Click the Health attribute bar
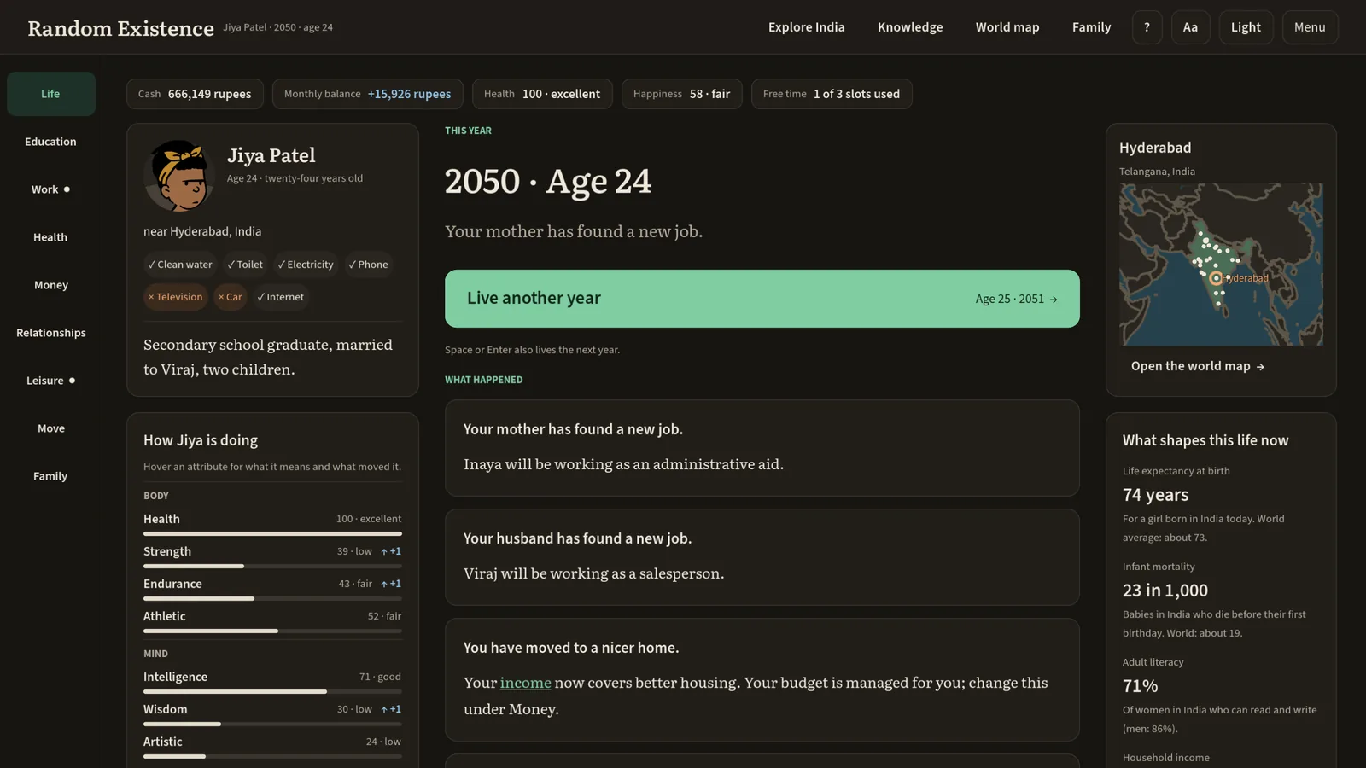 [x=272, y=533]
